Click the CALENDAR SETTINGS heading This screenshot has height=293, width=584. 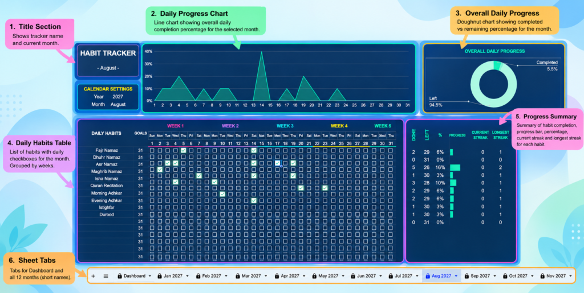click(108, 89)
